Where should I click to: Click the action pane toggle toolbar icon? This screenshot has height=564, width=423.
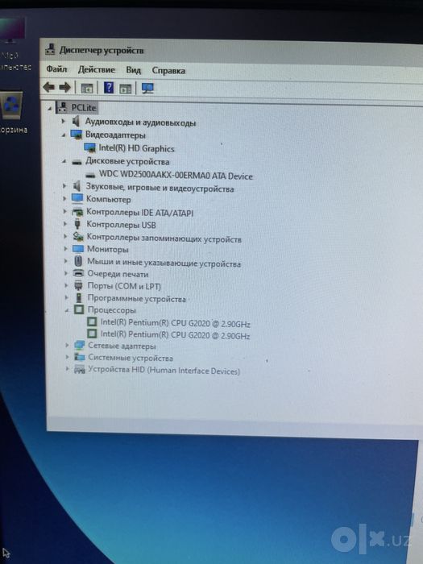point(126,89)
